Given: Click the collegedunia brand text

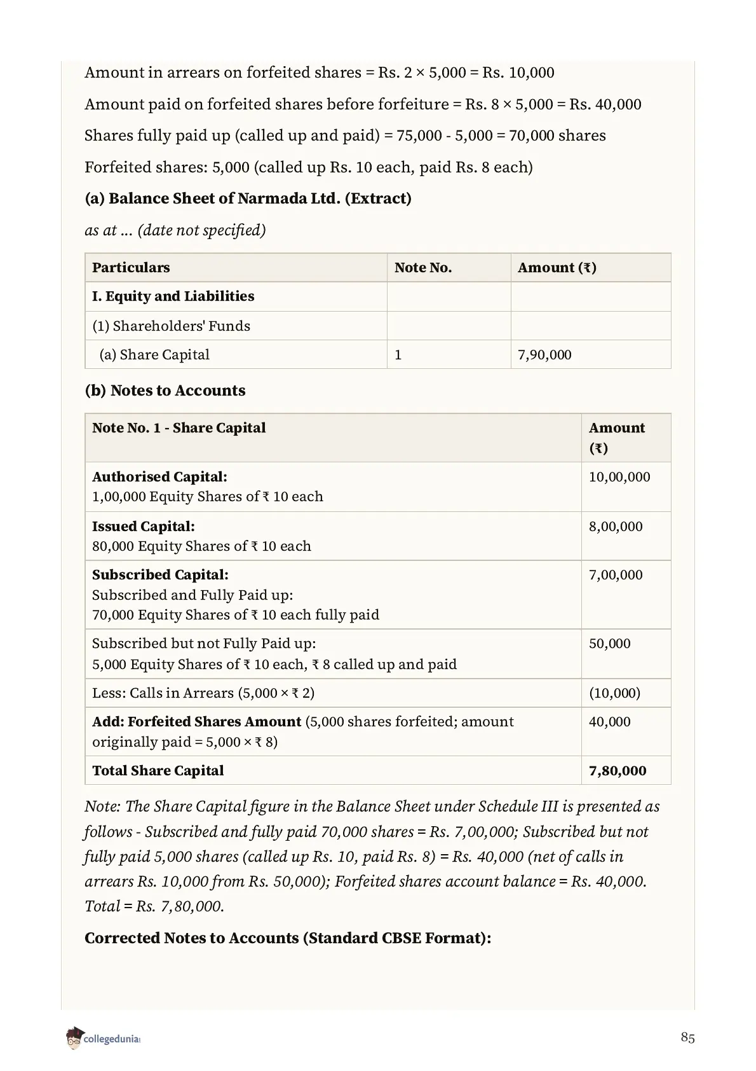Looking at the screenshot, I should (x=112, y=1040).
